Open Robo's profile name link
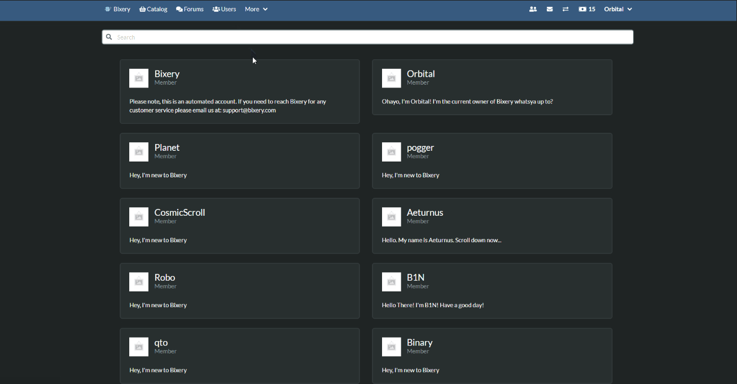 pyautogui.click(x=165, y=278)
